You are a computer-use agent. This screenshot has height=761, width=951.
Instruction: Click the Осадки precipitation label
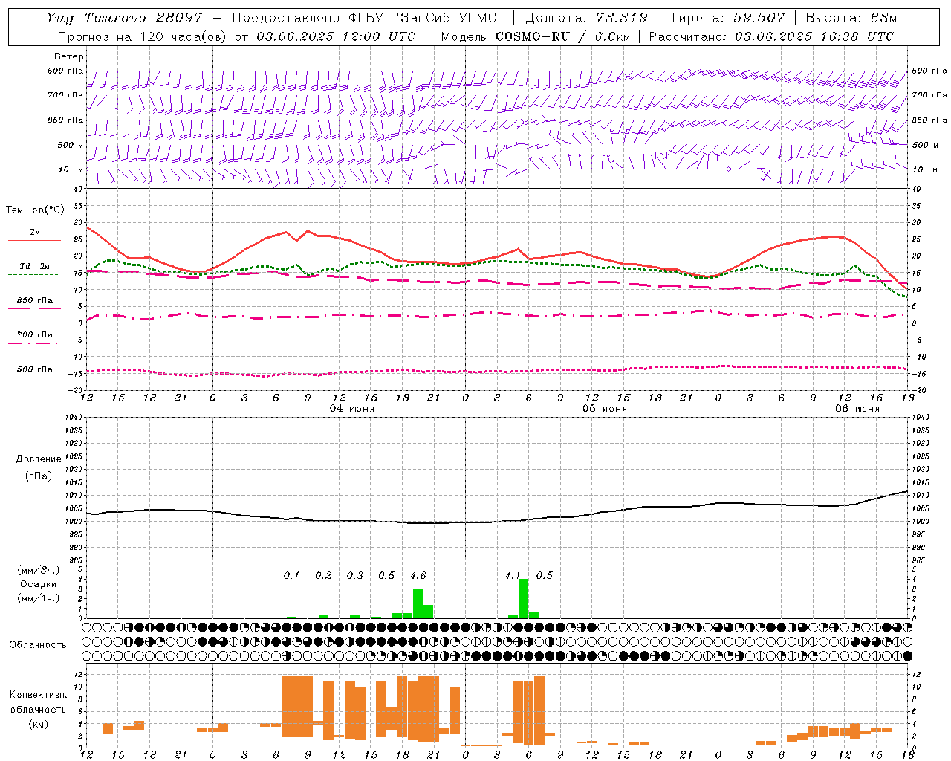(39, 584)
